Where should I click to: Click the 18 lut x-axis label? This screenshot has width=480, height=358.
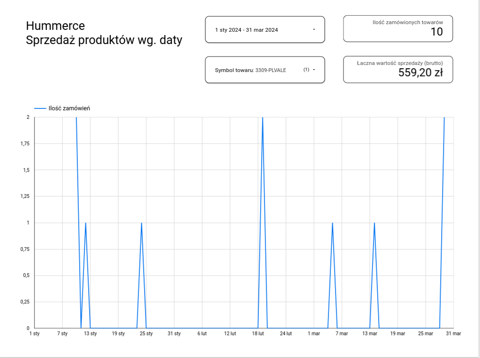coord(258,333)
